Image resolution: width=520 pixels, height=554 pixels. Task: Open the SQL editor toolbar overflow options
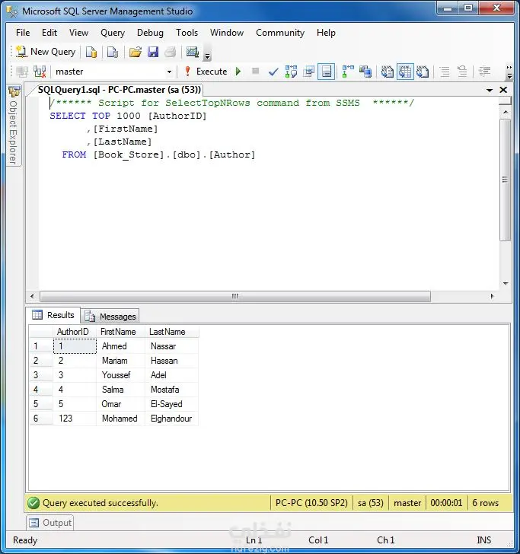click(x=509, y=72)
